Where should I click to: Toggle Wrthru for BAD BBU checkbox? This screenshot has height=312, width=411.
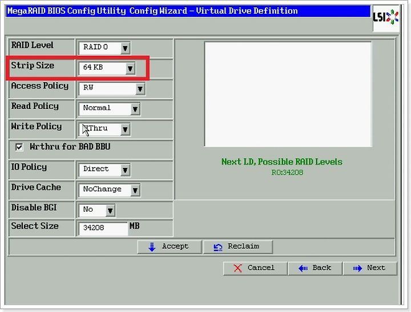click(x=19, y=147)
